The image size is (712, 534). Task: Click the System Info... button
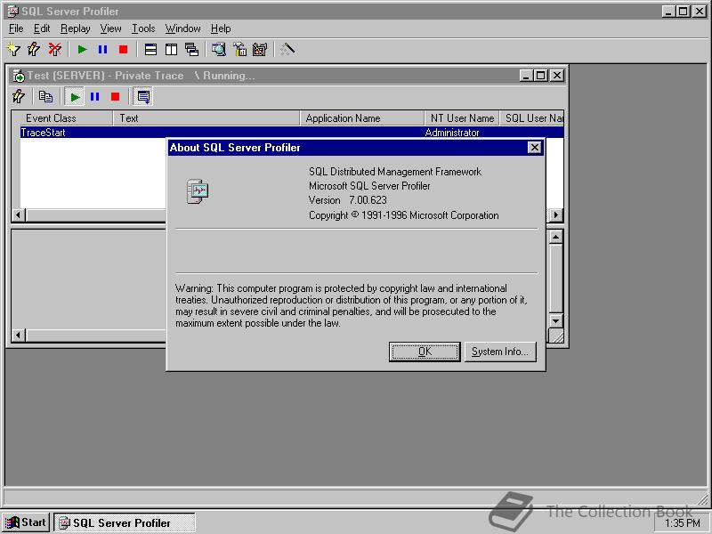[x=500, y=352]
